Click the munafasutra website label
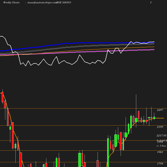 (x=42, y=3)
